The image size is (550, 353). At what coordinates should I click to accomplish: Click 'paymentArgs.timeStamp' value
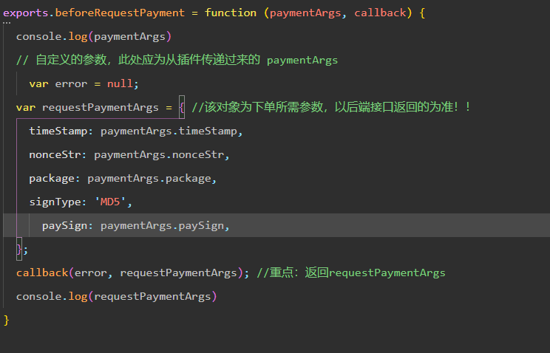(169, 131)
